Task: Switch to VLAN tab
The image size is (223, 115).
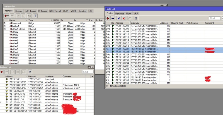Action: [x=66, y=11]
